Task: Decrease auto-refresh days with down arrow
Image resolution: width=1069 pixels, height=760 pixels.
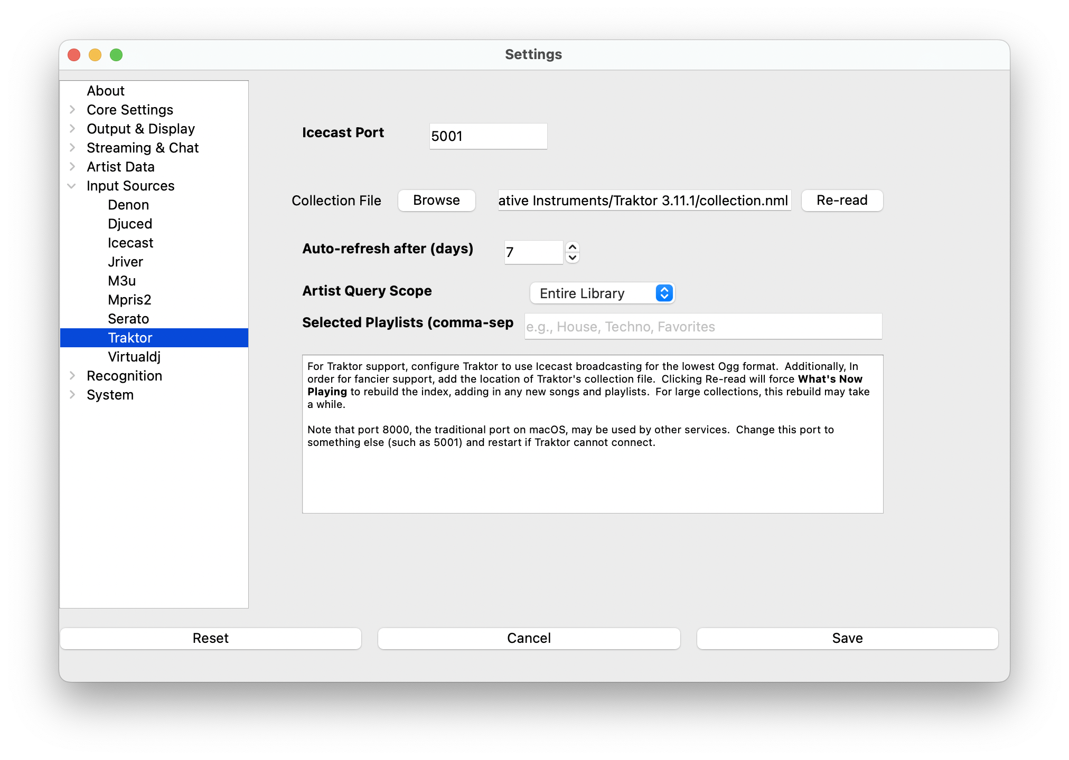Action: point(573,258)
